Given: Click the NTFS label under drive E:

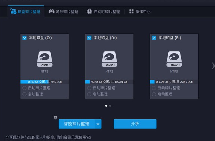Looking at the screenshot, I should click(174, 71).
